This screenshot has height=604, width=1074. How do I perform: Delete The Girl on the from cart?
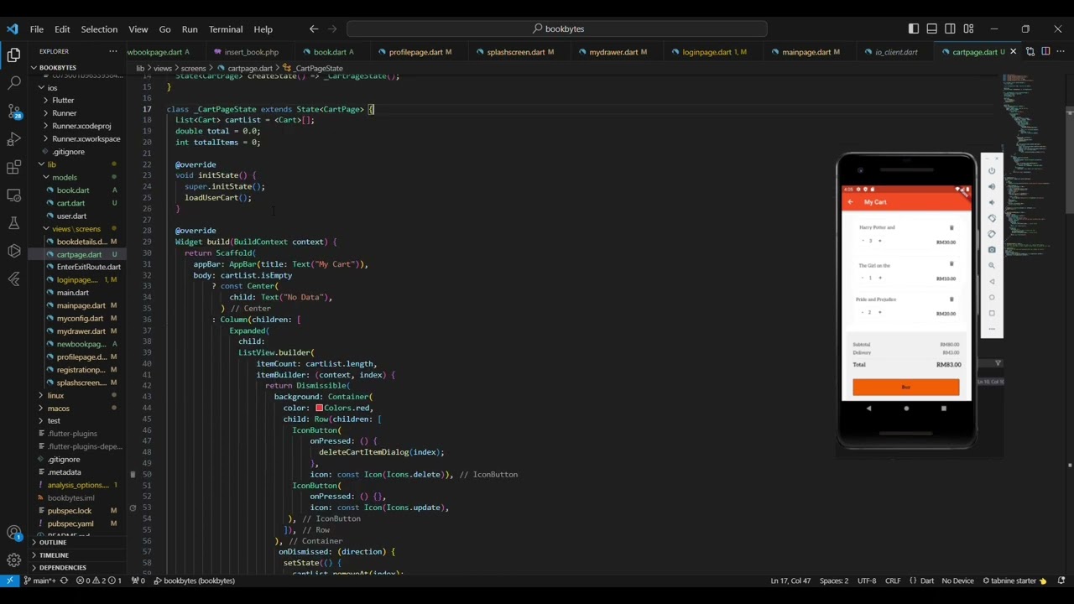[x=951, y=264]
